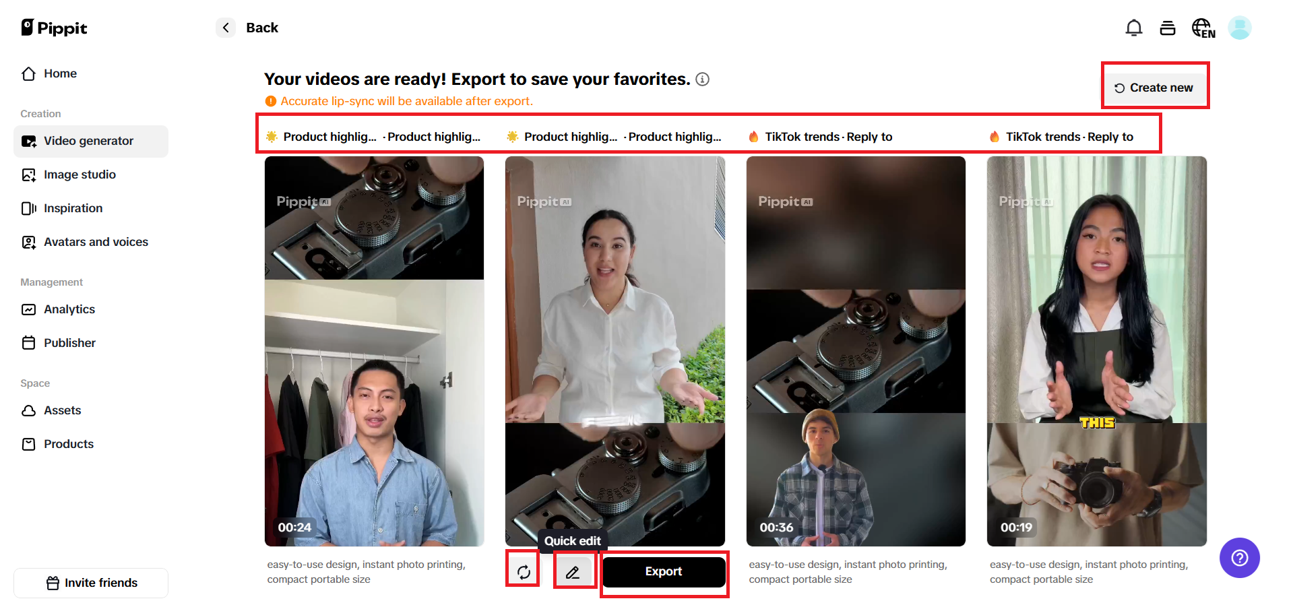Click the Create new button
The height and width of the screenshot is (605, 1293).
tap(1154, 88)
